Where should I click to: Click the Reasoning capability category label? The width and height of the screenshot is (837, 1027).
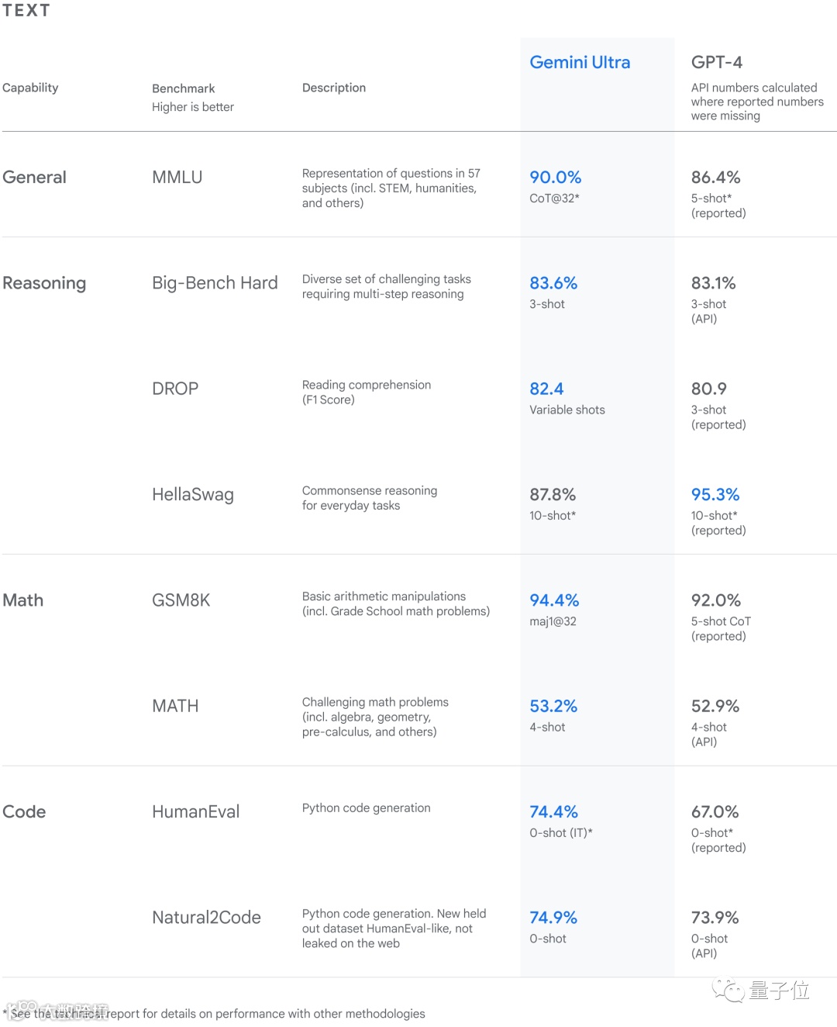pyautogui.click(x=44, y=283)
